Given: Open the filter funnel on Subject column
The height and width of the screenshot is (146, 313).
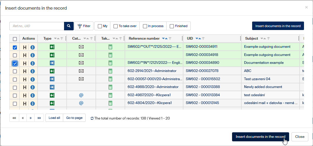Looking at the screenshot, I should point(269,38).
